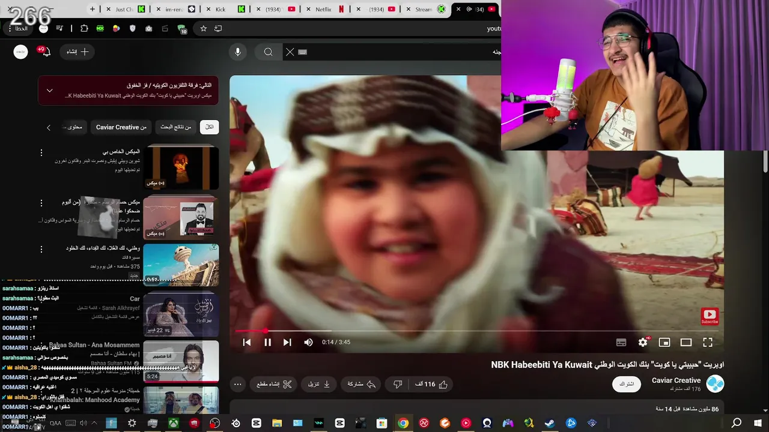The image size is (769, 432).
Task: Open the on-screen keyboard icon in search
Action: [x=303, y=52]
